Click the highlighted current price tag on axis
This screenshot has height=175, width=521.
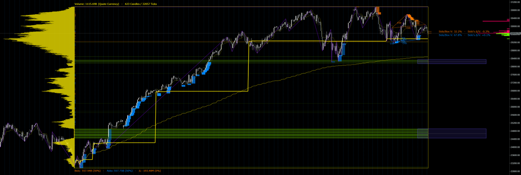pyautogui.click(x=515, y=33)
